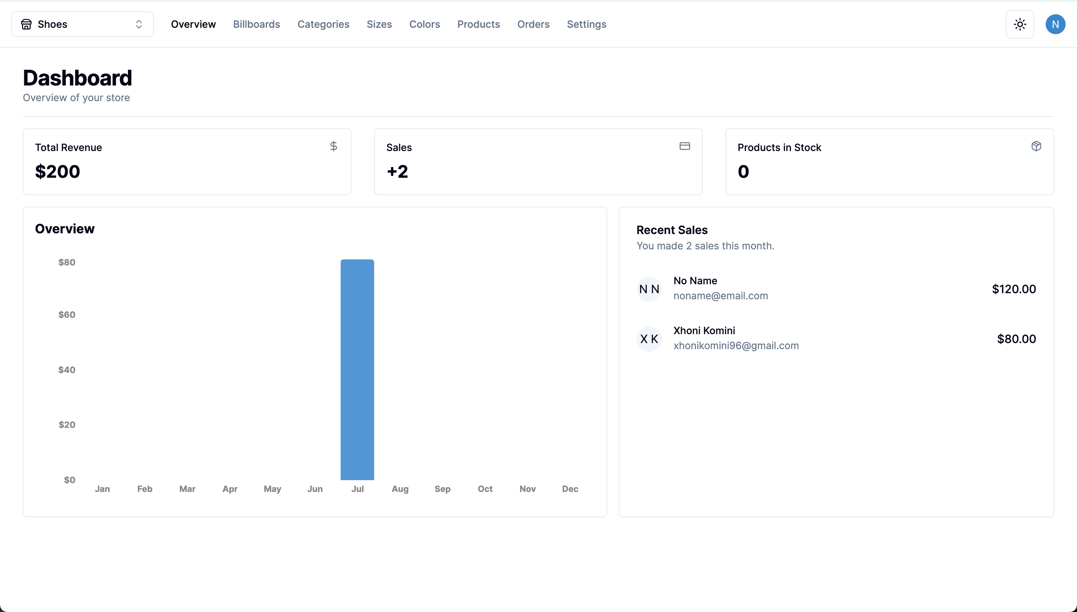Click the dollar sign icon in Total Revenue
This screenshot has height=612, width=1077.
click(334, 146)
